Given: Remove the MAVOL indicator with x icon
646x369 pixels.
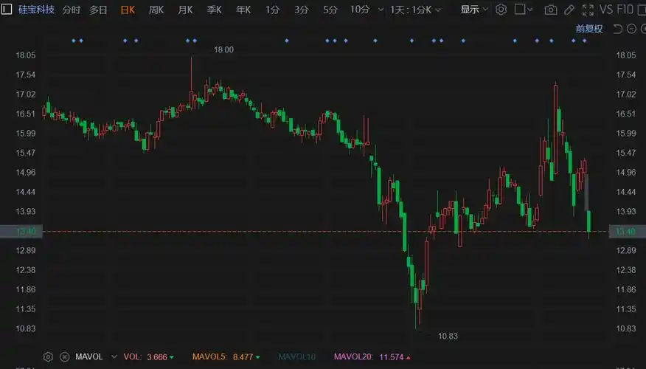Looking at the screenshot, I should [x=65, y=357].
